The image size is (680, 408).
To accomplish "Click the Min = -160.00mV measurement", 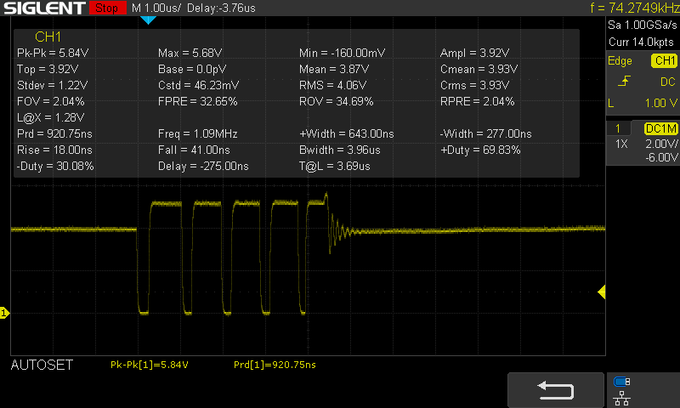I will 343,53.
